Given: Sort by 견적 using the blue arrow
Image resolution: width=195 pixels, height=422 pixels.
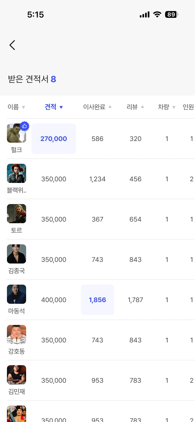Looking at the screenshot, I should click(61, 107).
